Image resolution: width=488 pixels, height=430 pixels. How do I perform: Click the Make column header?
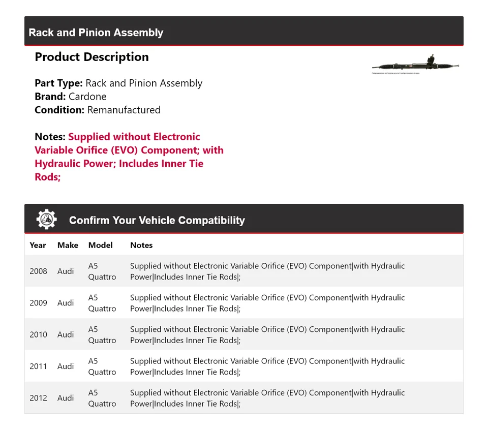click(x=68, y=245)
